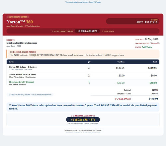Image resolution: width=166 pixels, height=146 pixels.
Task: Click the 'Unit Price' column header
Action: coord(121,62)
